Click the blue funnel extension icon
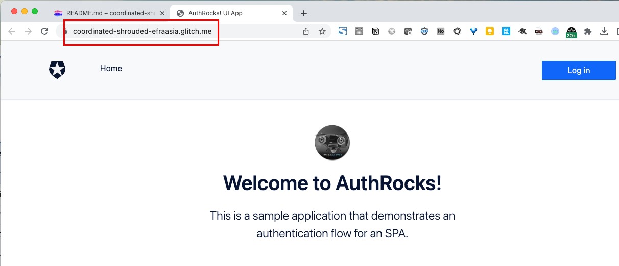619x266 pixels. click(473, 31)
